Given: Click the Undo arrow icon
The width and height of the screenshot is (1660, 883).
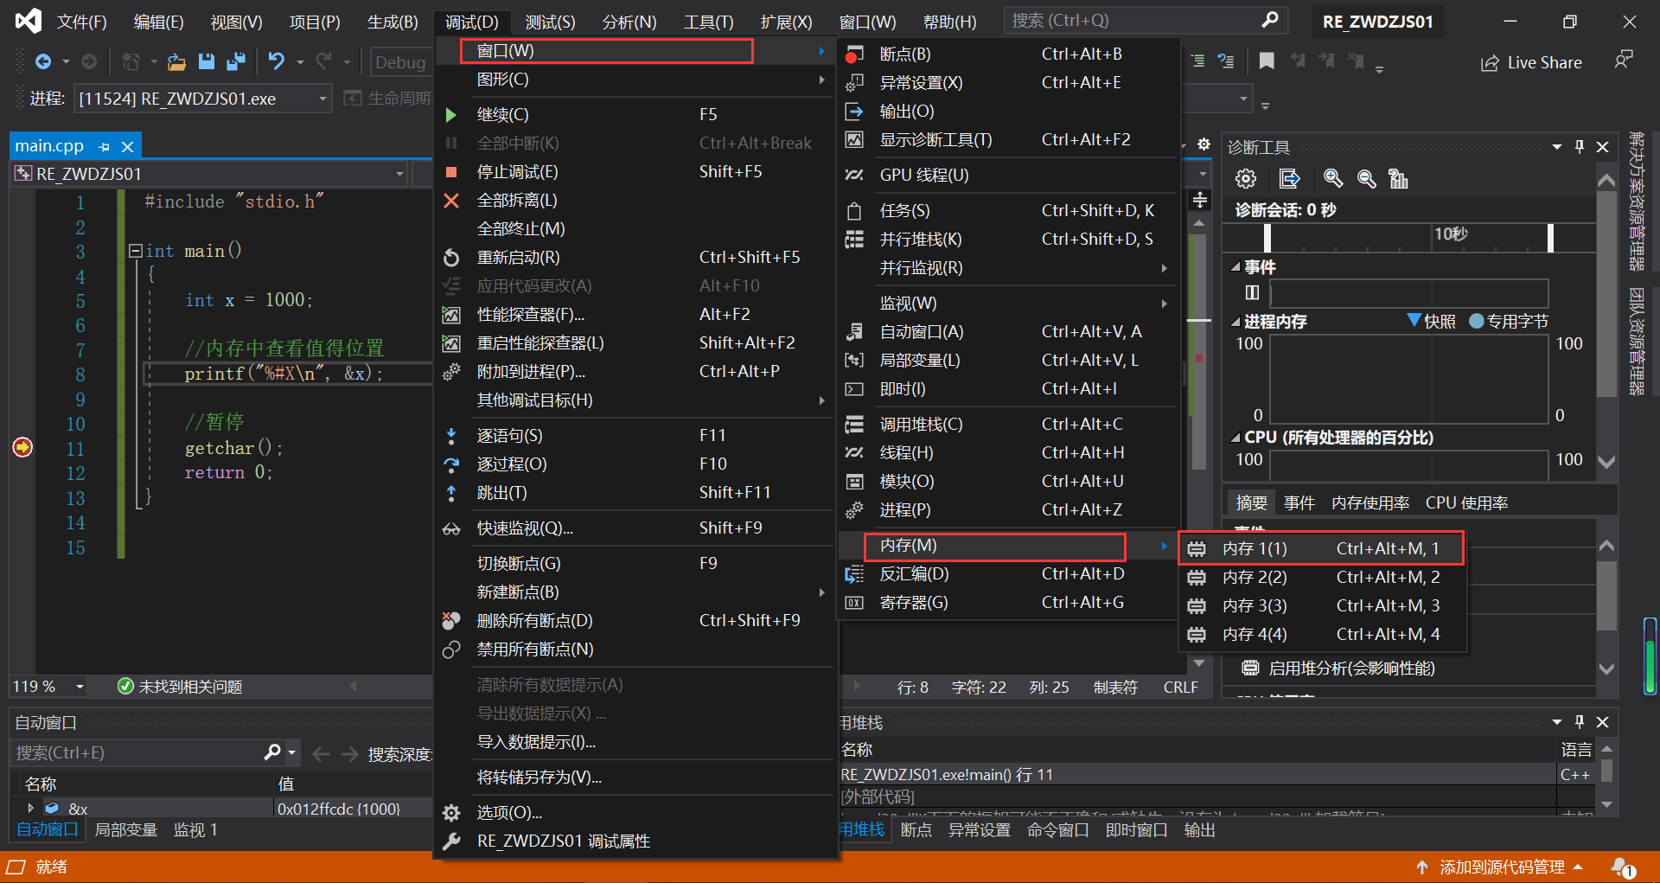Looking at the screenshot, I should pyautogui.click(x=276, y=61).
